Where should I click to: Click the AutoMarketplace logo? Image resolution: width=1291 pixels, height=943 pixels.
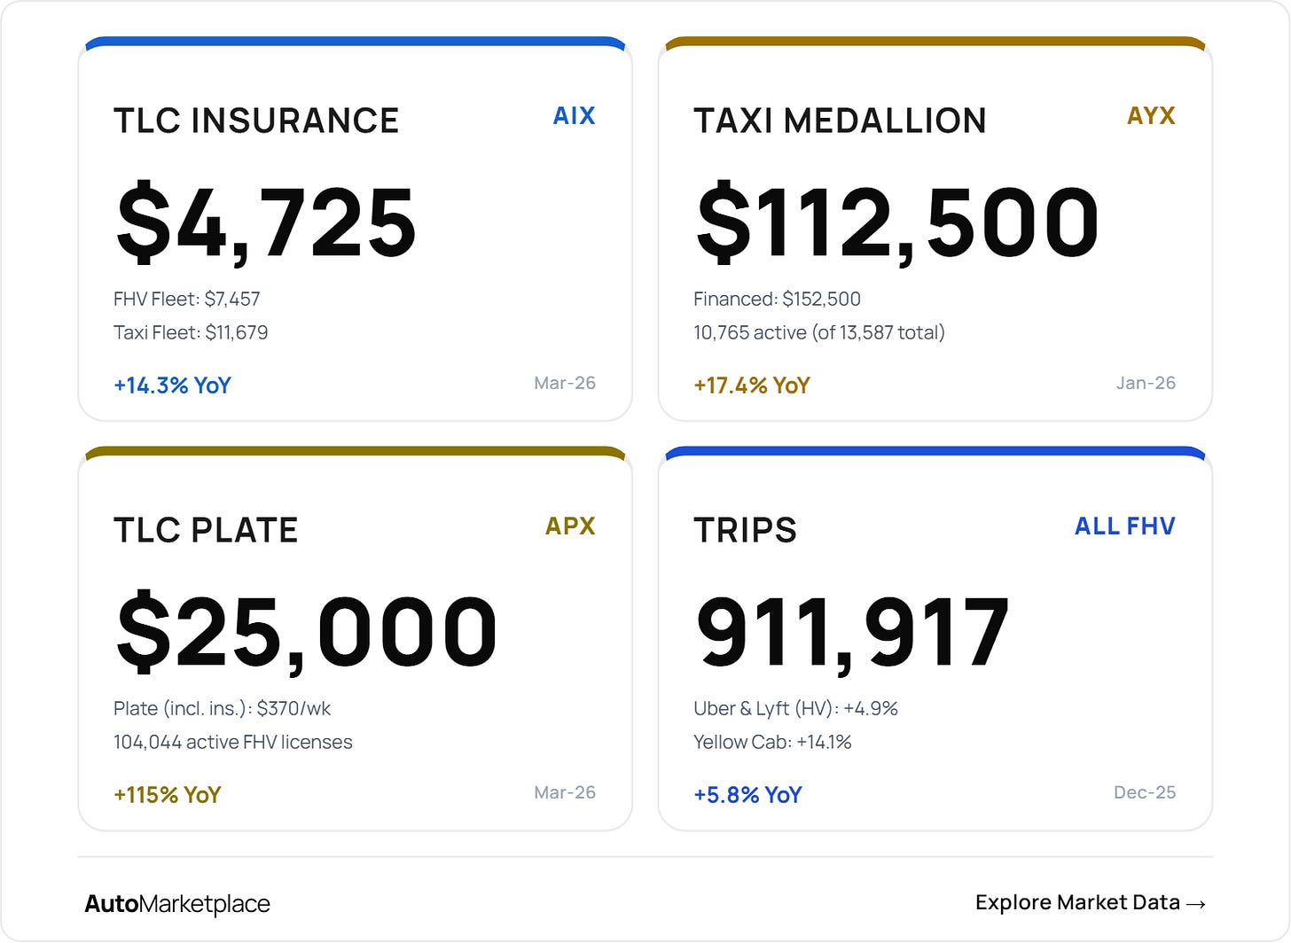pos(177,903)
